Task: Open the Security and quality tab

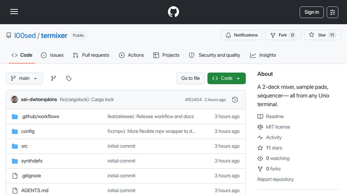Action: pyautogui.click(x=214, y=55)
